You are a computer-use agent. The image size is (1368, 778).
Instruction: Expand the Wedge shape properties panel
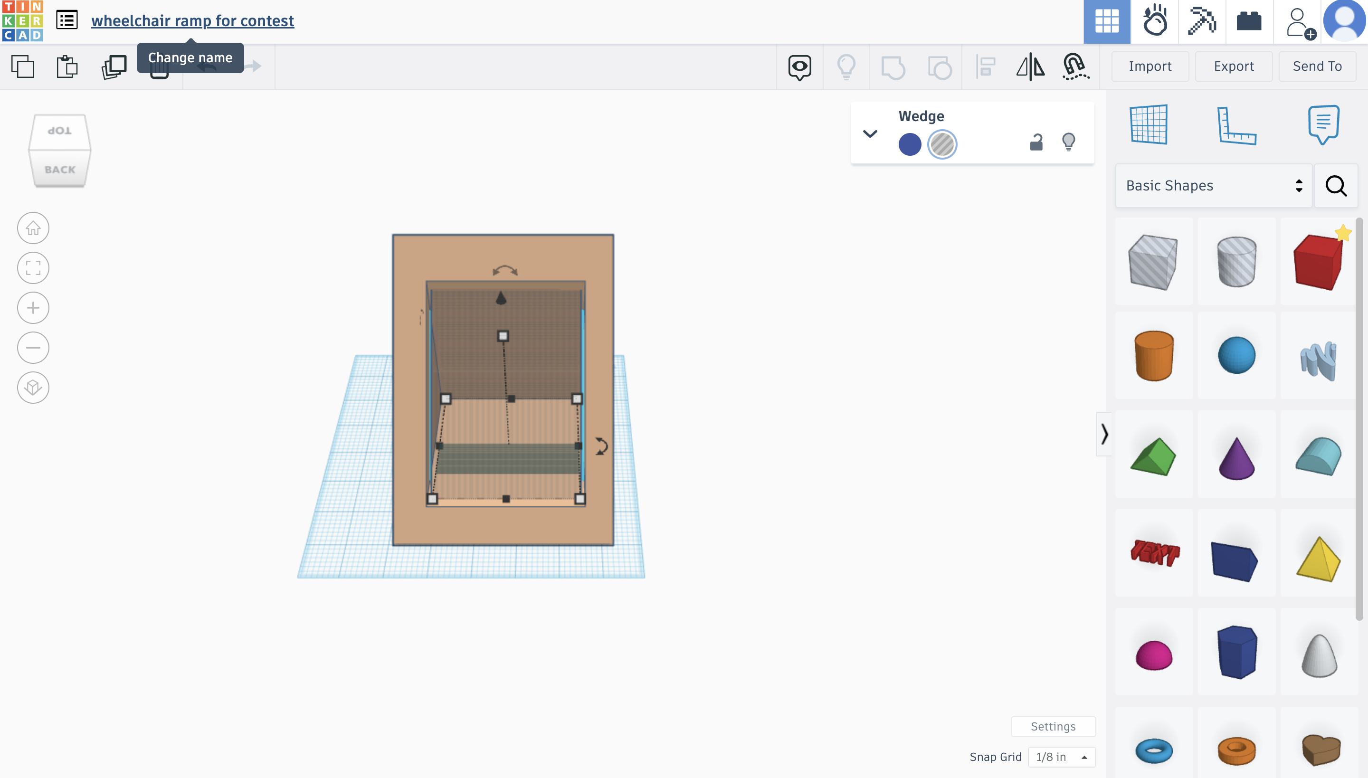pos(869,133)
